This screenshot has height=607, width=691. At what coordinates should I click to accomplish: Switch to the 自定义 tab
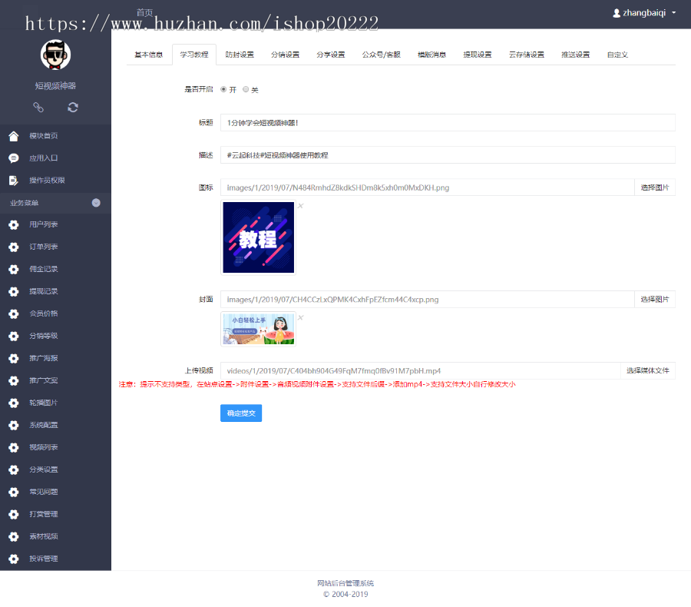(617, 55)
